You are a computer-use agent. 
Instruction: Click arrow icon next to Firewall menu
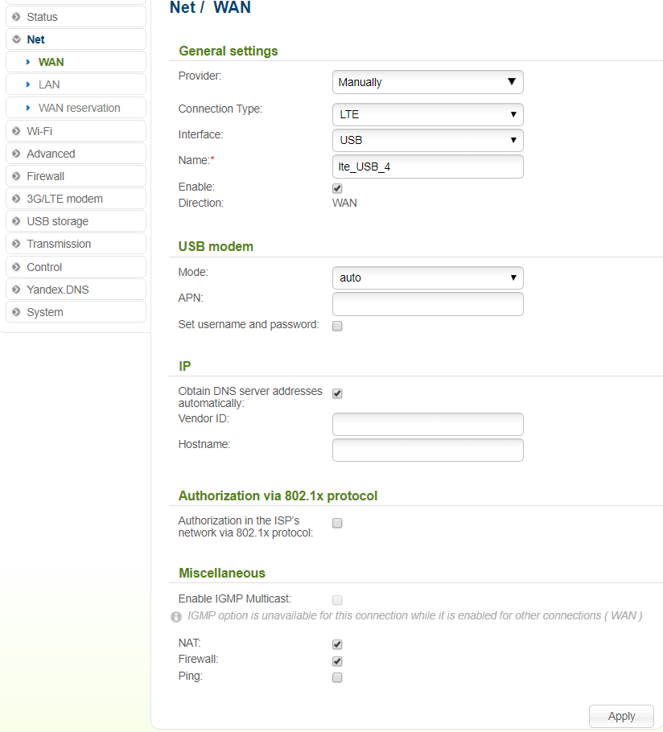click(16, 176)
